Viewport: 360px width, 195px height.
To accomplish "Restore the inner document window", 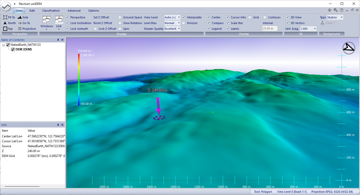I will pos(352,10).
